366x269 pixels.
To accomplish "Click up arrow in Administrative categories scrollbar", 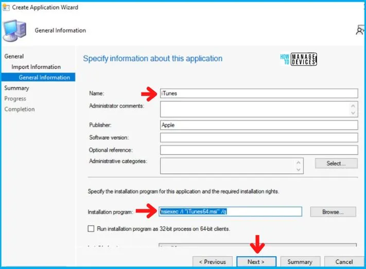I will [x=299, y=162].
